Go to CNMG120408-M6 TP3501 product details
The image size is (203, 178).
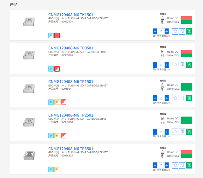[x=71, y=149]
